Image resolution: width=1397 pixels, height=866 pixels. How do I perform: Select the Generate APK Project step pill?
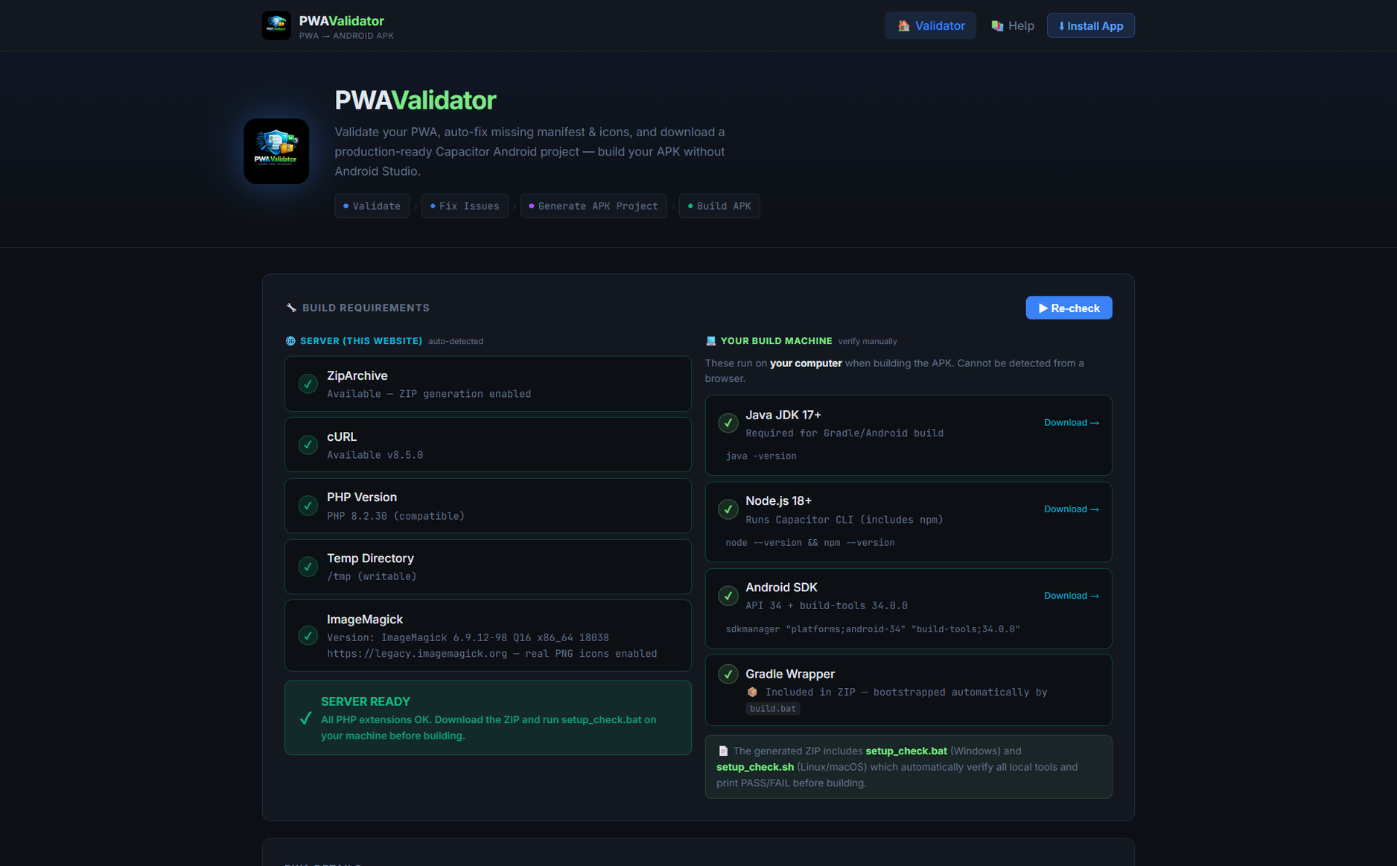(594, 206)
